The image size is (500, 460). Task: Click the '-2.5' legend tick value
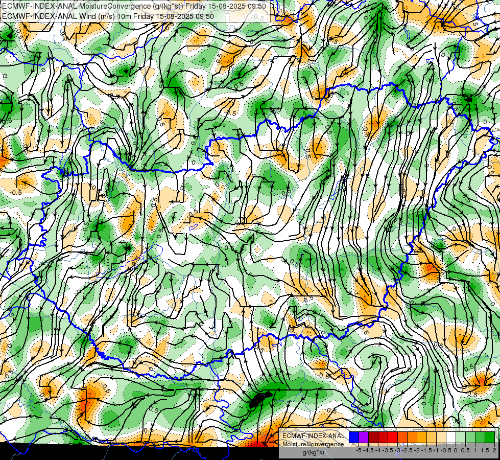pyautogui.click(x=407, y=450)
